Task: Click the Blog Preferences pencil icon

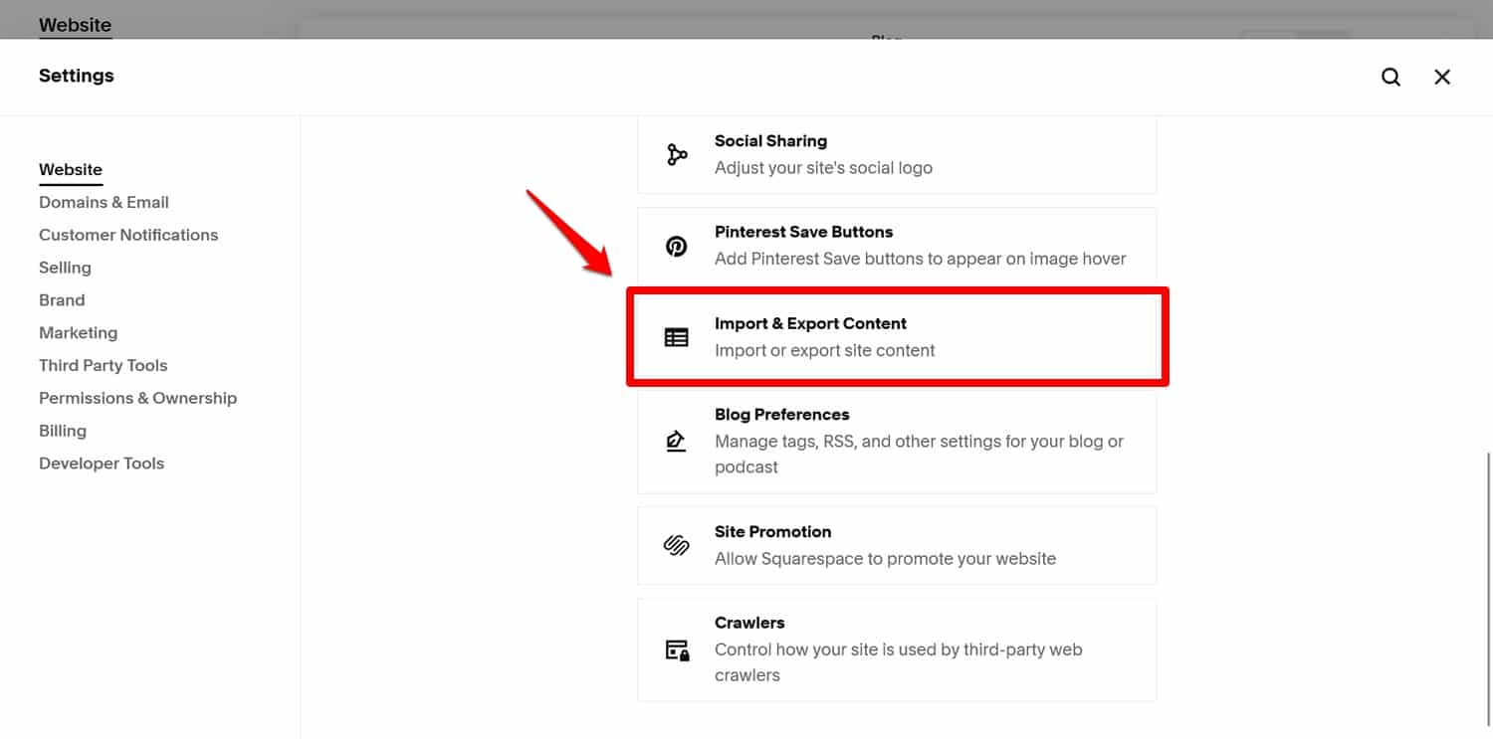Action: [677, 441]
